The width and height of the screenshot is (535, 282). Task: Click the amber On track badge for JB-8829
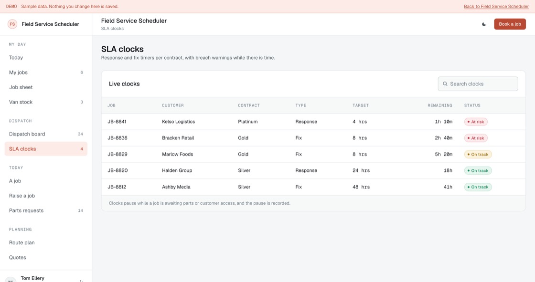[x=478, y=155]
